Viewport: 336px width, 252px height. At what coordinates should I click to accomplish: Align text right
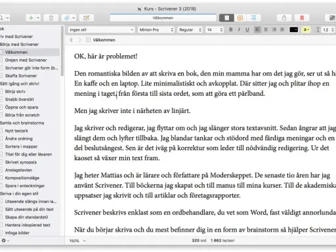(x=274, y=30)
